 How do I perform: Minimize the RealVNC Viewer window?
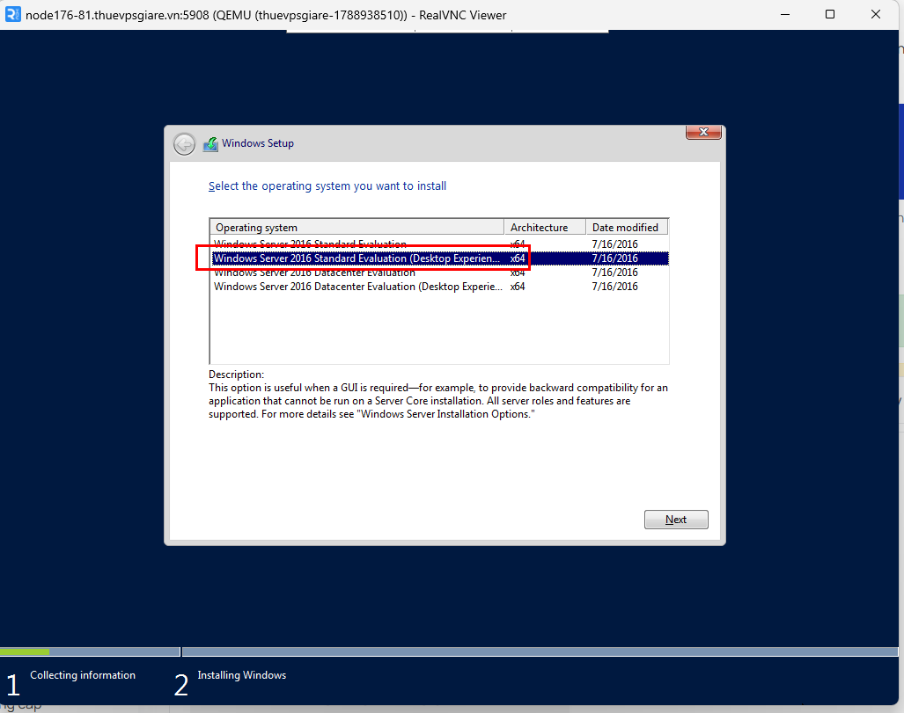click(x=784, y=14)
